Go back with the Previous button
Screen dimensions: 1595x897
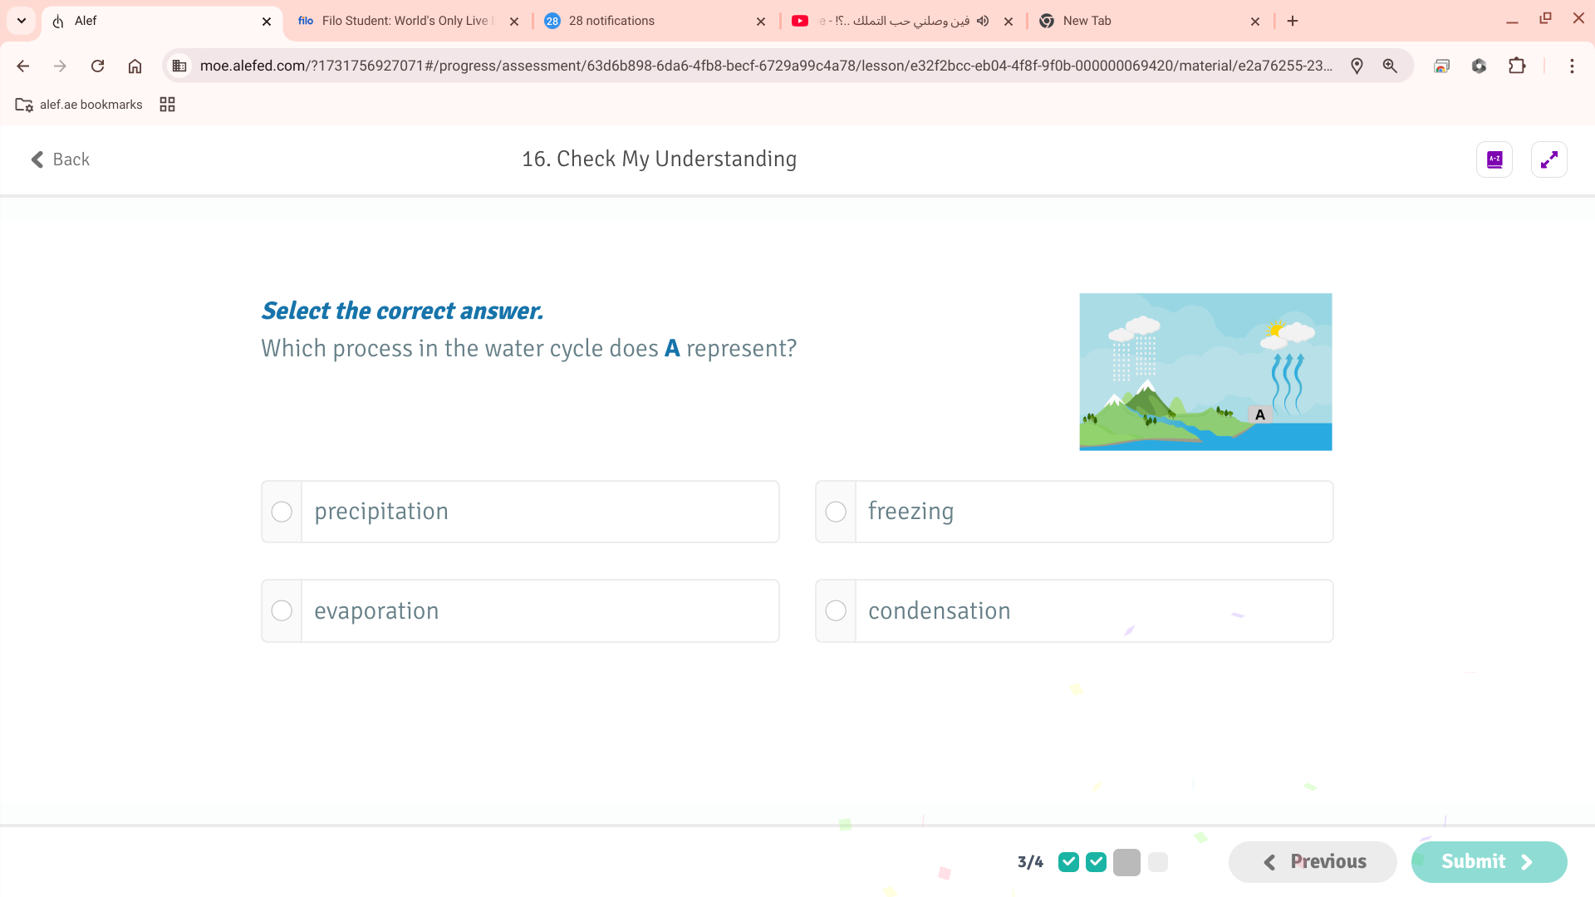click(1313, 861)
